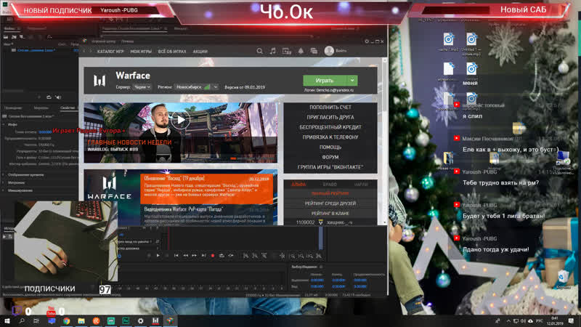Open the Warface icon in the taskbar
This screenshot has height=327, width=581.
pyautogui.click(x=155, y=320)
